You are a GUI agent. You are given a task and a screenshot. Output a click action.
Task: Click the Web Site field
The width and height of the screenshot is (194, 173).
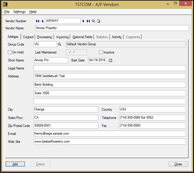110,141
